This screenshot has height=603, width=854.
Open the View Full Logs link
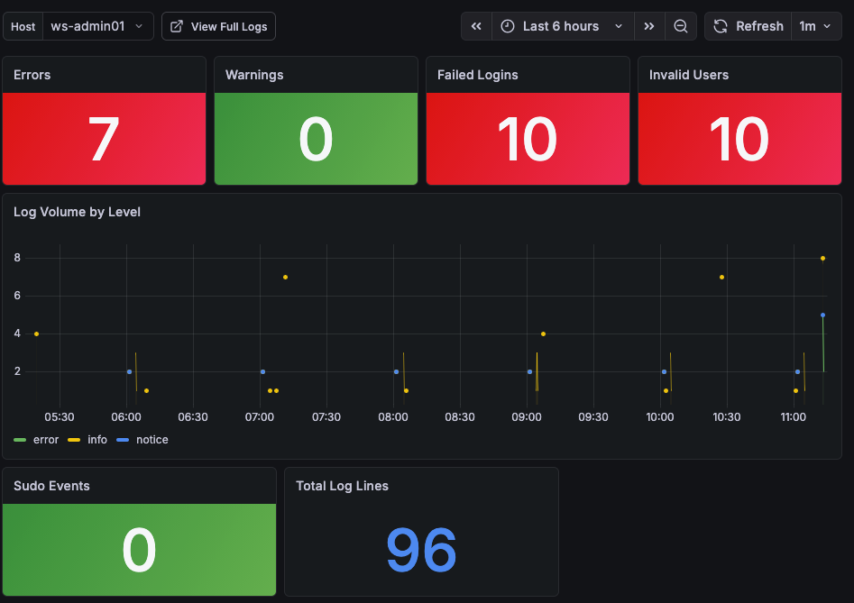[x=218, y=26]
